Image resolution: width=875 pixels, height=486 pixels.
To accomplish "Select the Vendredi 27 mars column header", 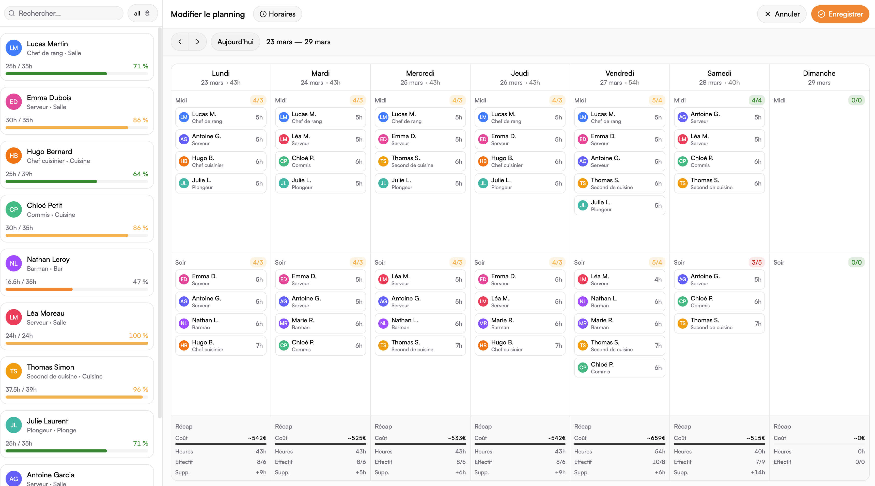I will (619, 78).
